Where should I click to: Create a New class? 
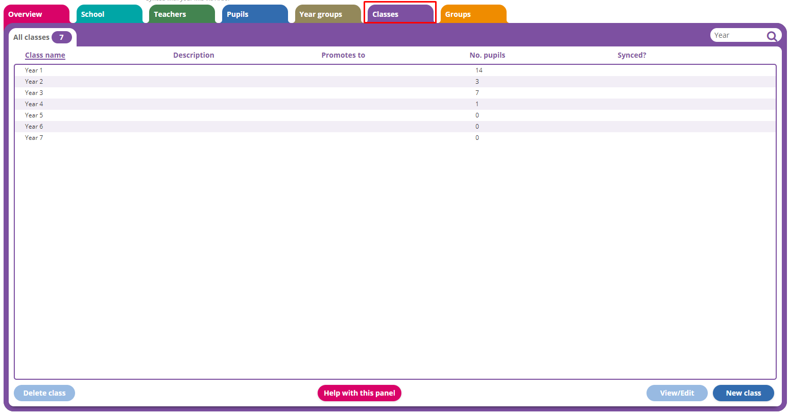click(x=744, y=393)
